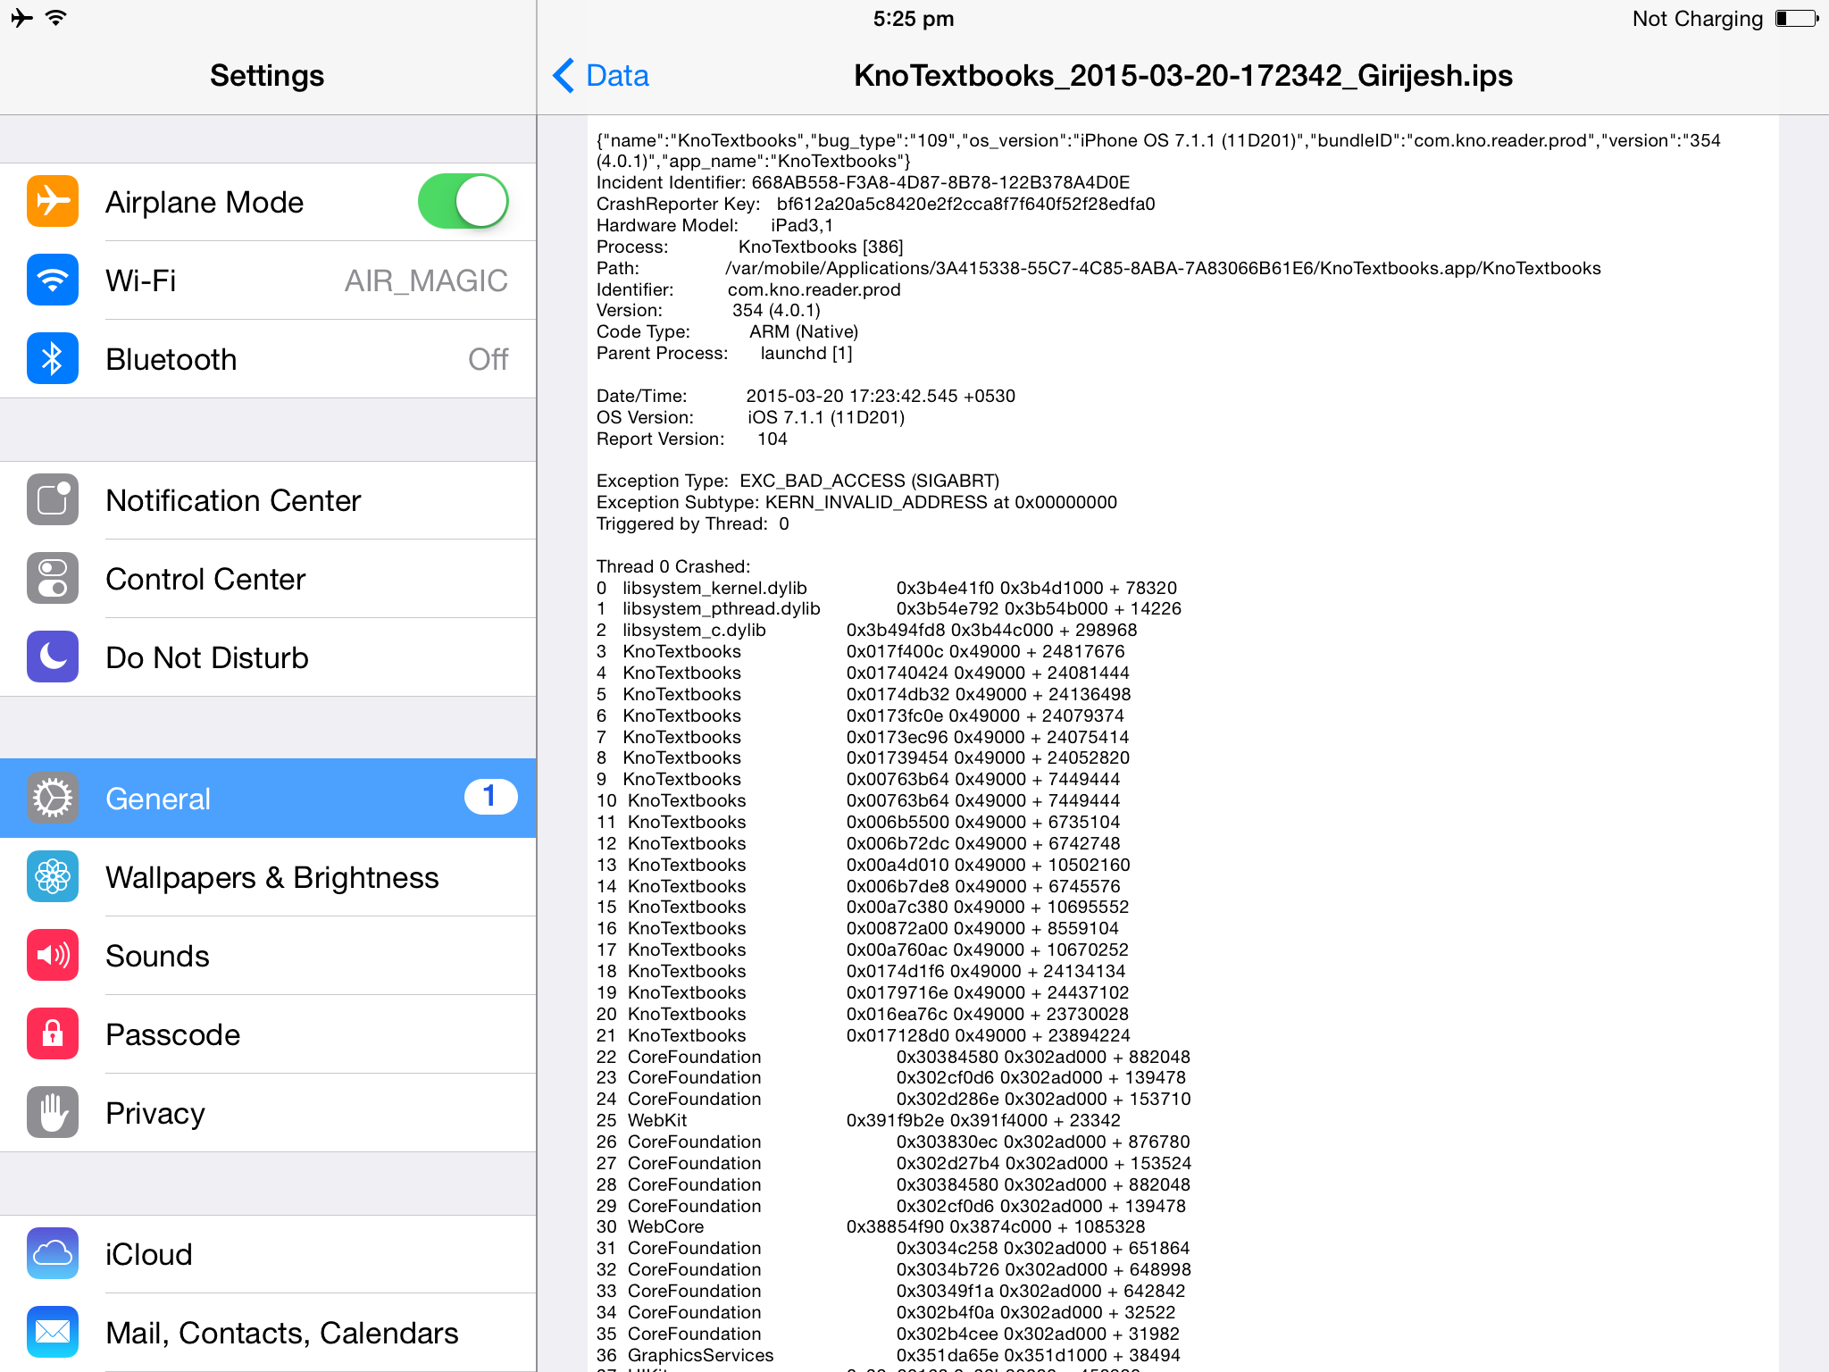The height and width of the screenshot is (1372, 1829).
Task: Tap the Hardware Model iPad3,1 line
Action: [x=714, y=226]
